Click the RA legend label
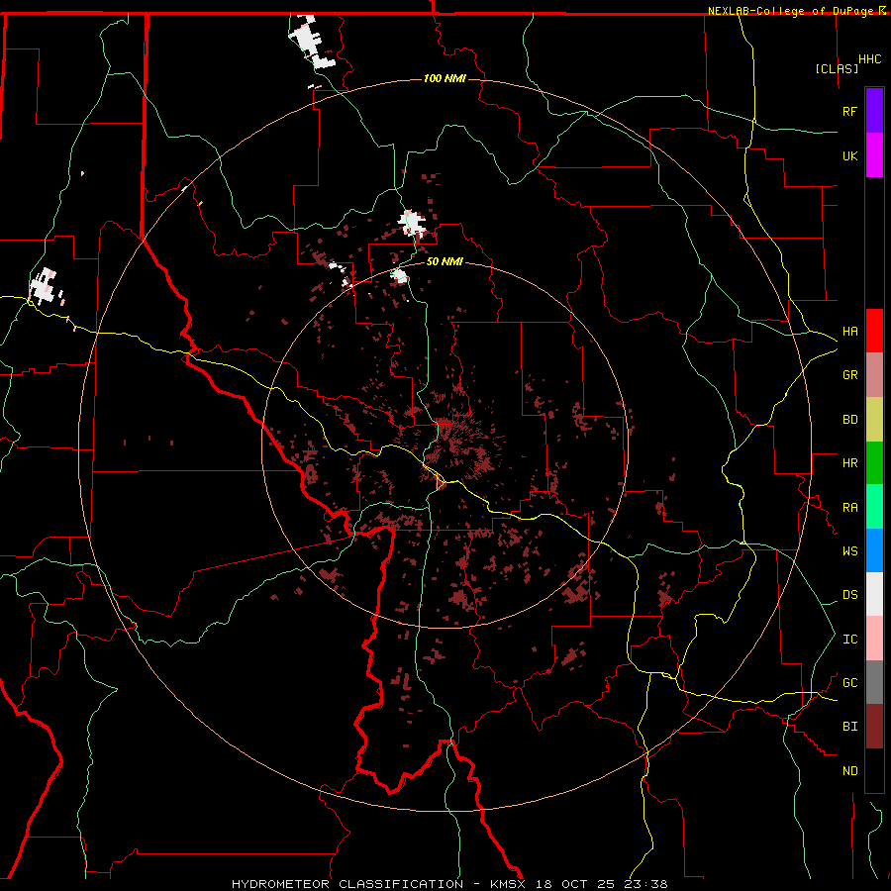 [x=850, y=508]
